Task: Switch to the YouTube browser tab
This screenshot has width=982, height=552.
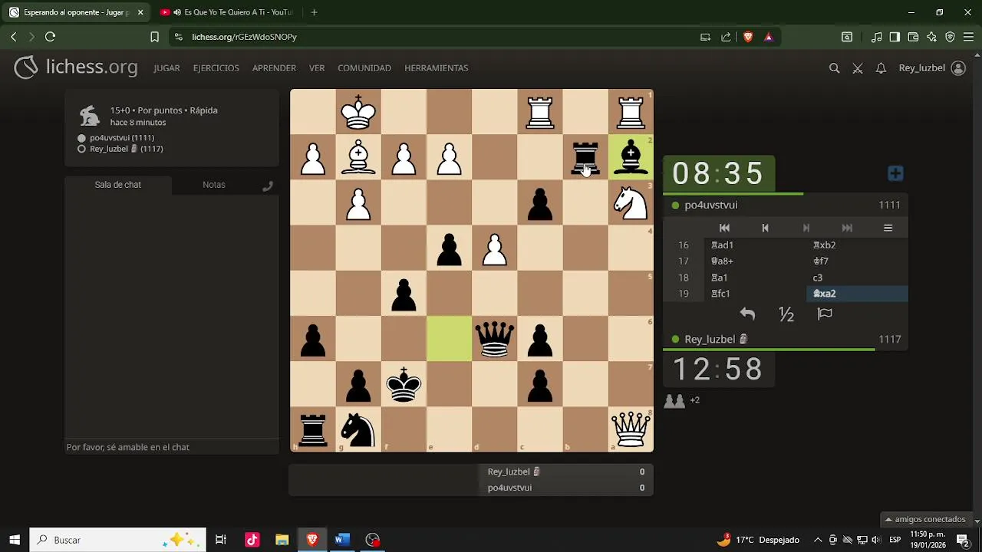Action: [226, 12]
